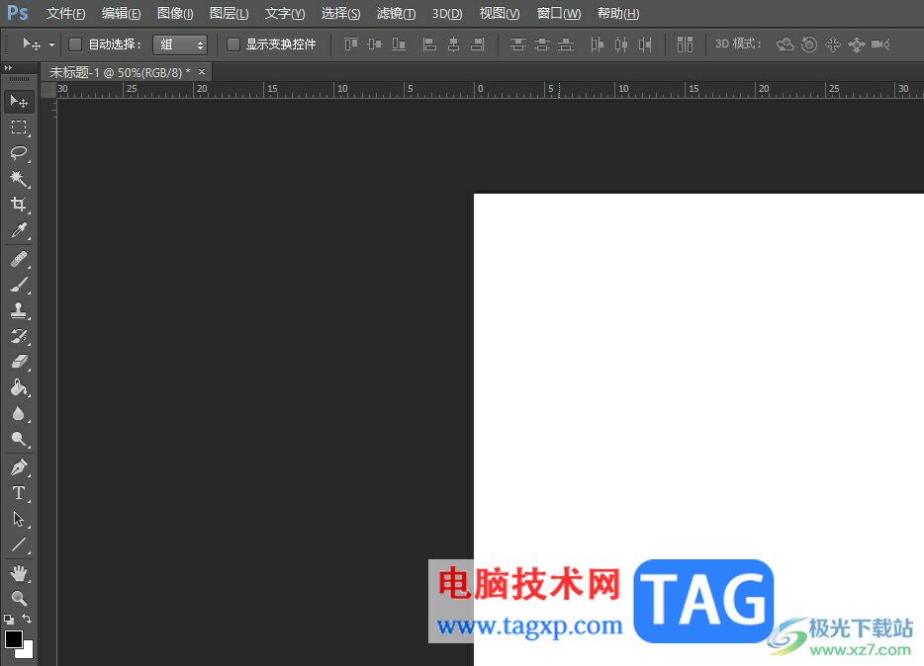Select the Magic Wand tool
This screenshot has width=924, height=666.
click(19, 178)
